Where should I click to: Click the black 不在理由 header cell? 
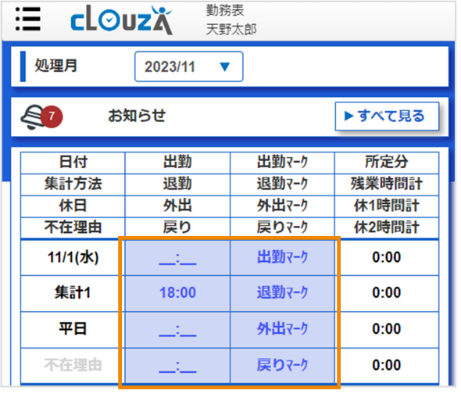[x=73, y=227]
